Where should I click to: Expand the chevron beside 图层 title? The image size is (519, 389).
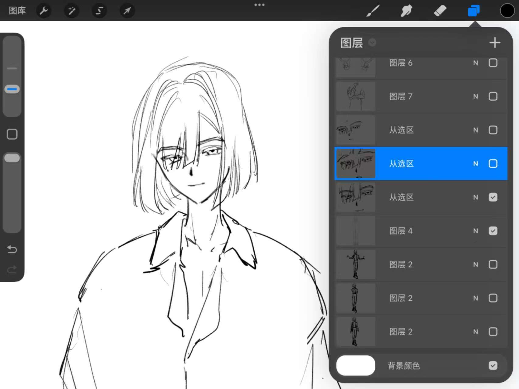372,43
